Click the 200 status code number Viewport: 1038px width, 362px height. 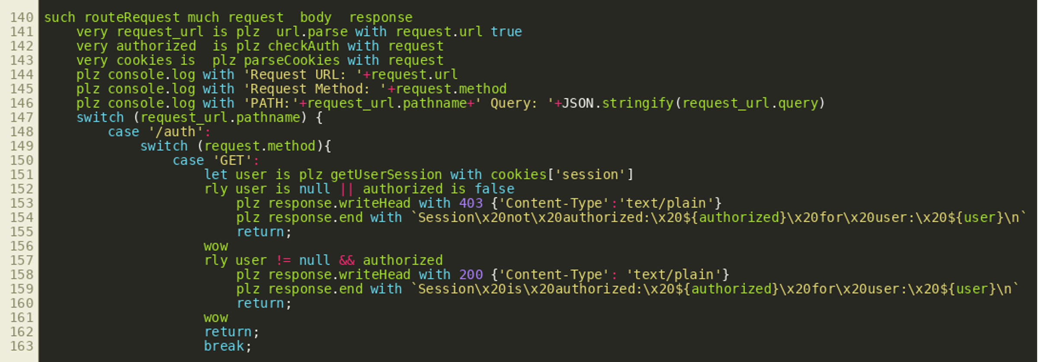pyautogui.click(x=471, y=275)
